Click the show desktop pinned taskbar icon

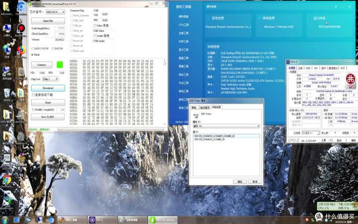[x=17, y=220]
